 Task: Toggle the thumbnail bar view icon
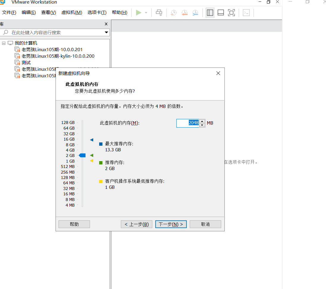click(x=221, y=13)
